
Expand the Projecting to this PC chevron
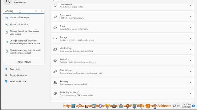pos(190,94)
